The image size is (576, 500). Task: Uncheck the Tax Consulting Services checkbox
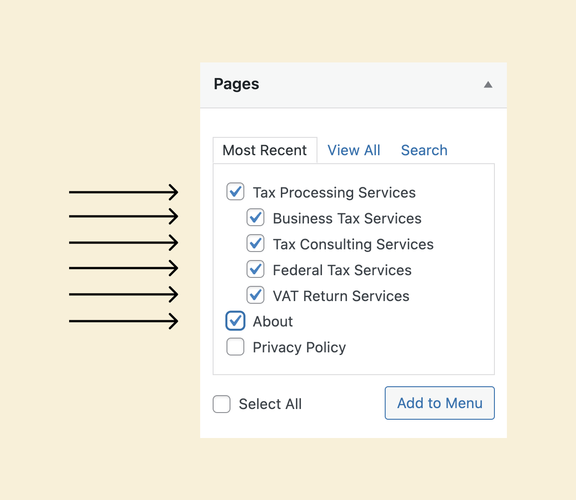255,243
